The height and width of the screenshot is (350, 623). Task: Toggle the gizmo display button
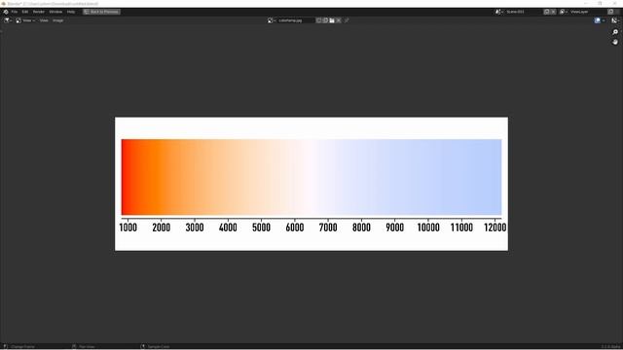[597, 20]
